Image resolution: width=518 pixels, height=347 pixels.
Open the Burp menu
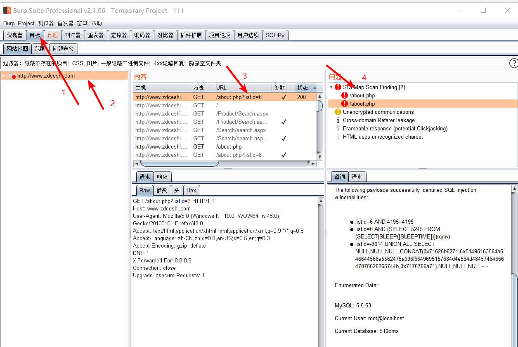coord(9,23)
